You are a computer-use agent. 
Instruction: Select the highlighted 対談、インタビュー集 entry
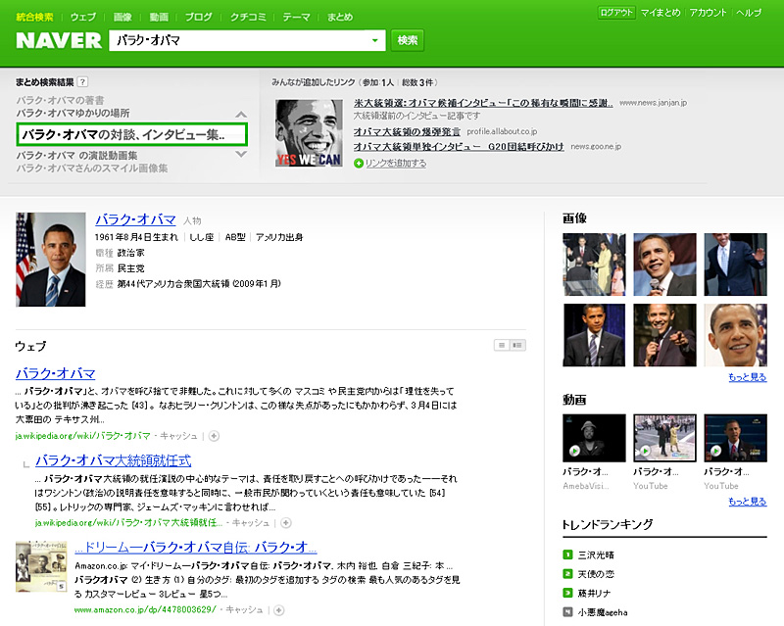click(x=132, y=134)
